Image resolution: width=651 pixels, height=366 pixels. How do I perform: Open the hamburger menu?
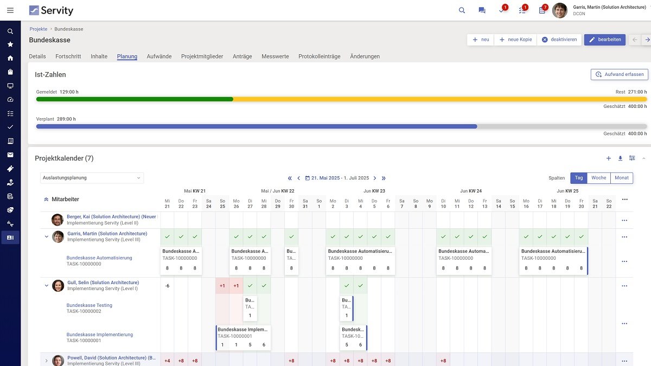click(10, 10)
